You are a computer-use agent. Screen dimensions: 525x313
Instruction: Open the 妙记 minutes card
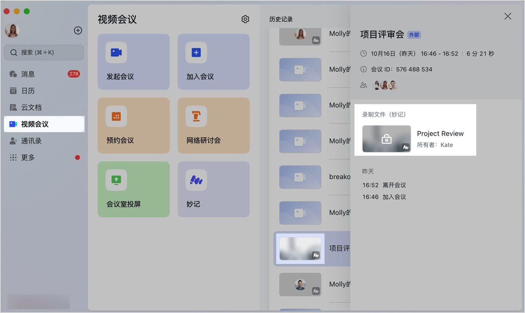pyautogui.click(x=213, y=189)
